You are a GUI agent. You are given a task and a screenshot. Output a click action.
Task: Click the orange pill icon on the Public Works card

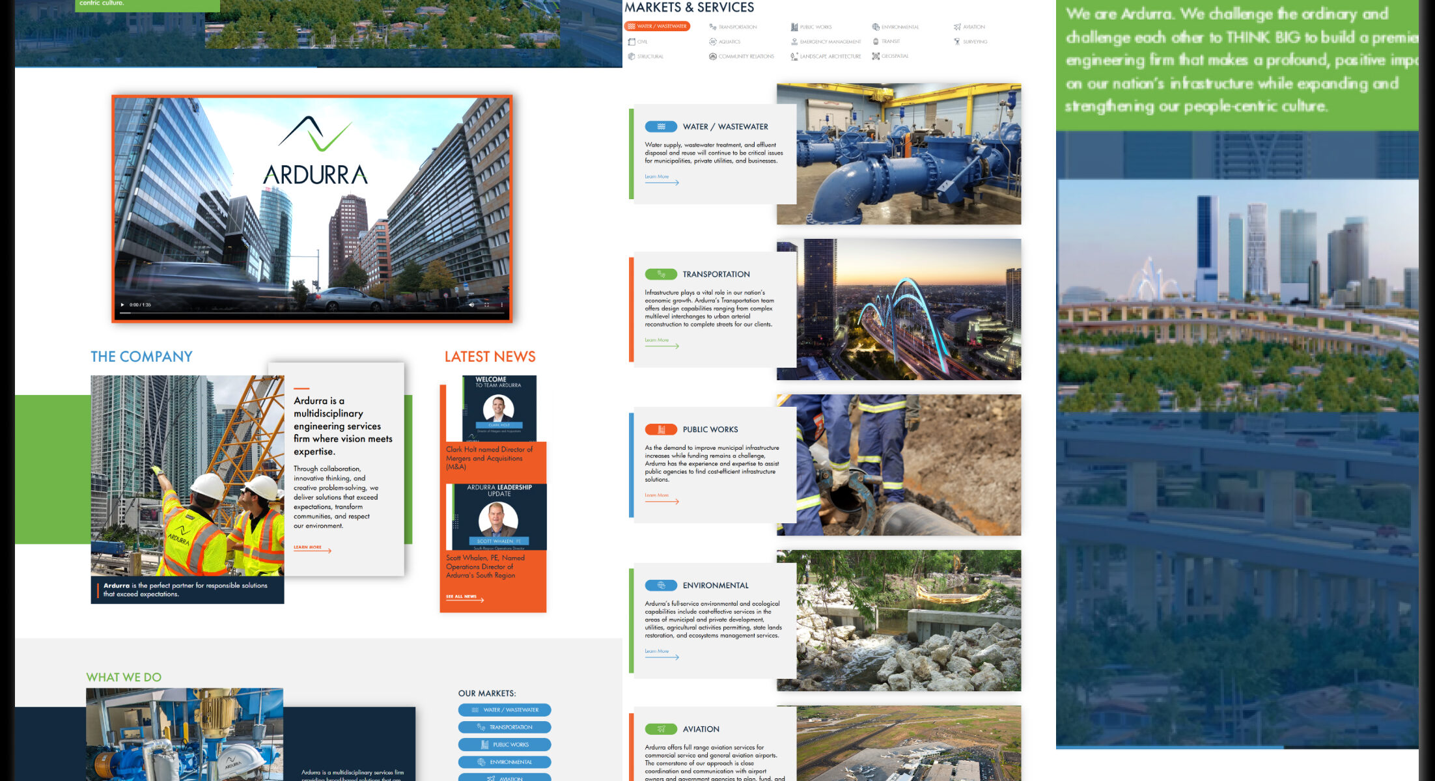[x=661, y=430]
